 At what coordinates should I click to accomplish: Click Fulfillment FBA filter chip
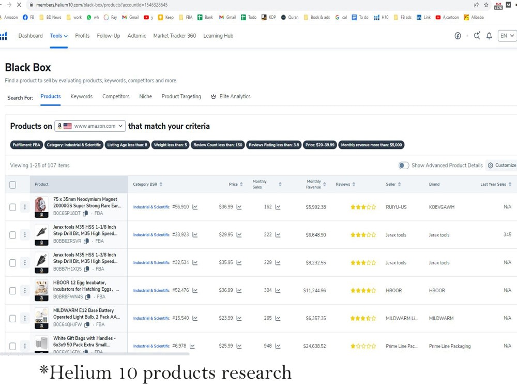click(26, 145)
